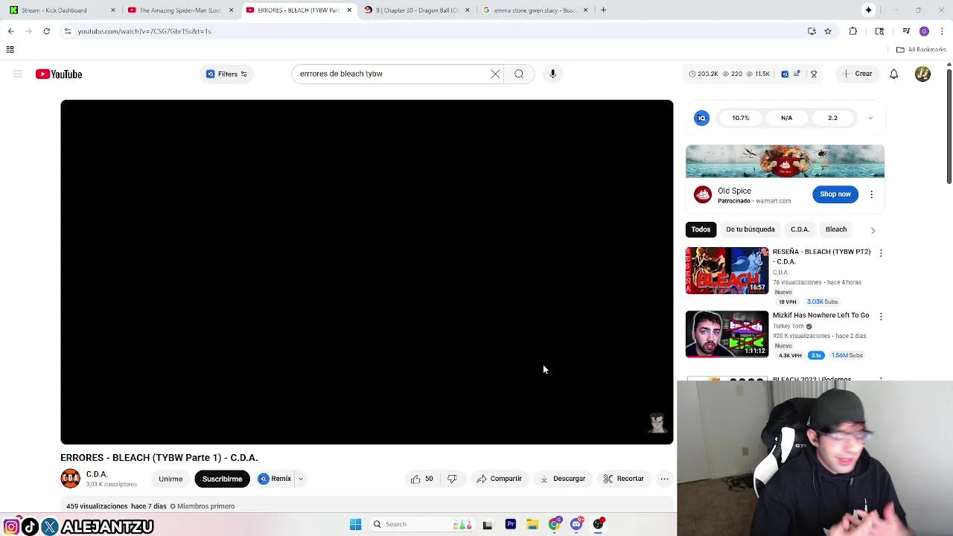Click the Compartir button
The image size is (953, 536).
(499, 479)
